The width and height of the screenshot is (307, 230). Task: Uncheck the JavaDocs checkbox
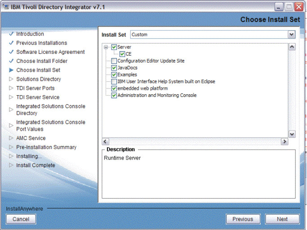[x=114, y=68]
